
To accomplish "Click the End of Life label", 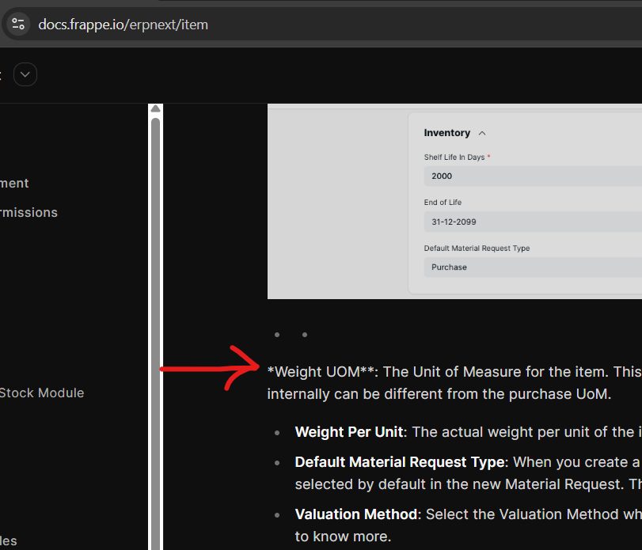I will click(x=443, y=203).
